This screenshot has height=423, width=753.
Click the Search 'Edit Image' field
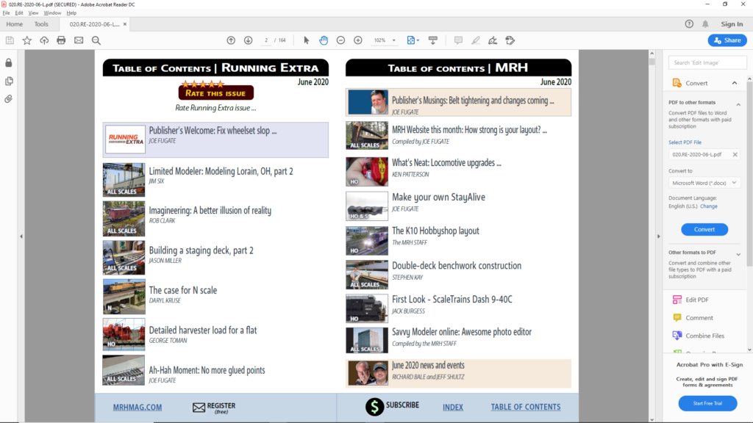(x=707, y=62)
